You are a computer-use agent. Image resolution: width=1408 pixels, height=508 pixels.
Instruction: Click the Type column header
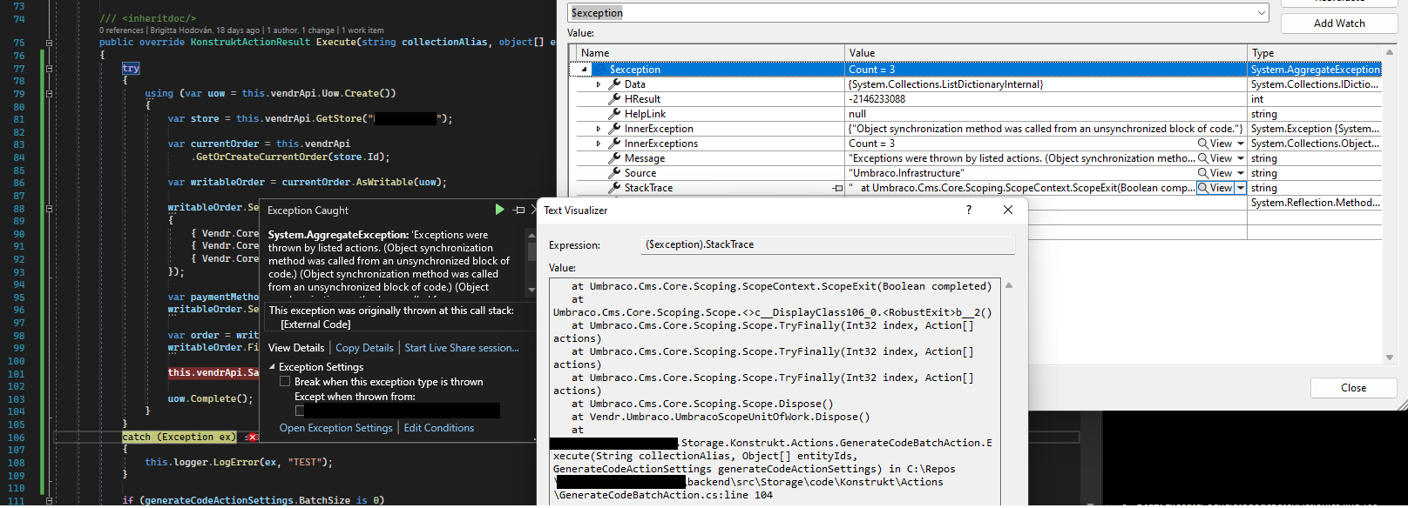click(1315, 53)
